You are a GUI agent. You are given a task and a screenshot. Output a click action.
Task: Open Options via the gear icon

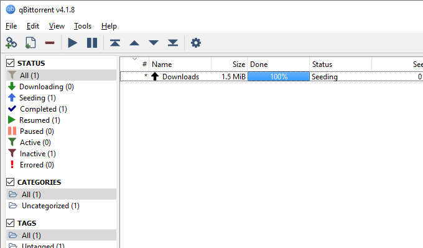click(x=196, y=43)
